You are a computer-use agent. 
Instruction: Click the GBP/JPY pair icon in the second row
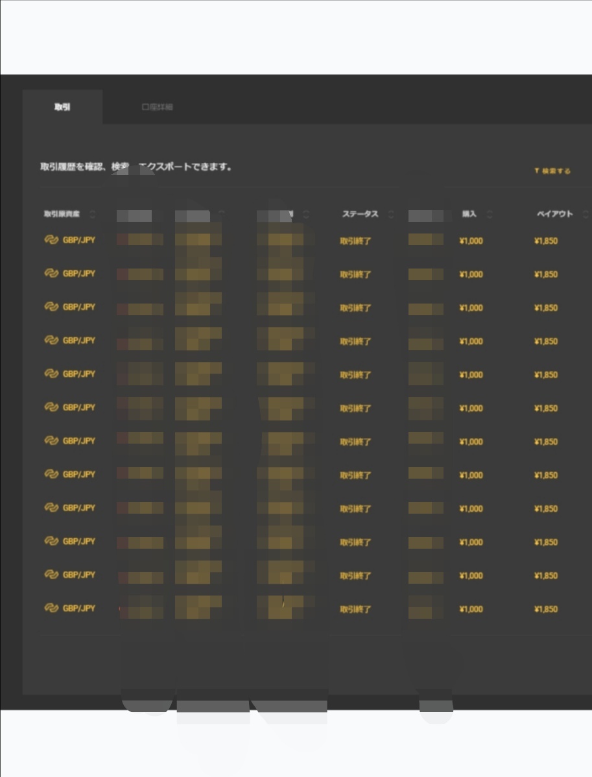pos(51,273)
